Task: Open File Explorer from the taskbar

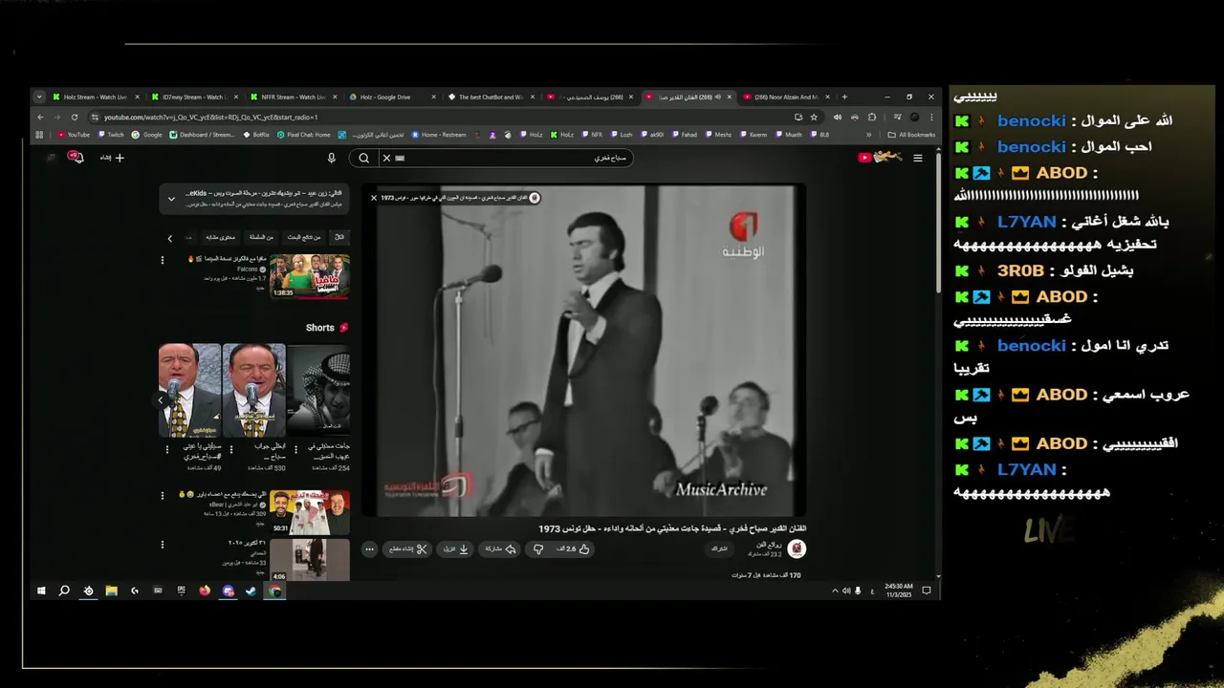Action: coord(111,591)
